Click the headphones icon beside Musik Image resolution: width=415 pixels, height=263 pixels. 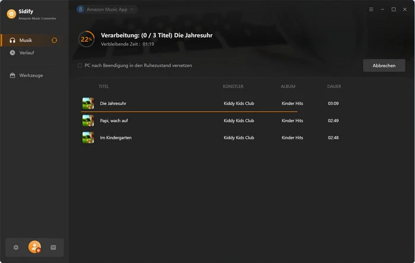pyautogui.click(x=12, y=40)
